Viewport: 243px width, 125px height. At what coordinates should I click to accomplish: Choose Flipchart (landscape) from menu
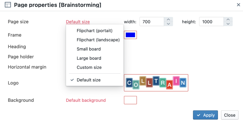coord(98,40)
